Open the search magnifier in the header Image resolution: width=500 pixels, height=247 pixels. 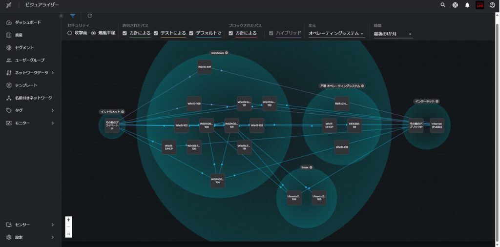coord(443,5)
